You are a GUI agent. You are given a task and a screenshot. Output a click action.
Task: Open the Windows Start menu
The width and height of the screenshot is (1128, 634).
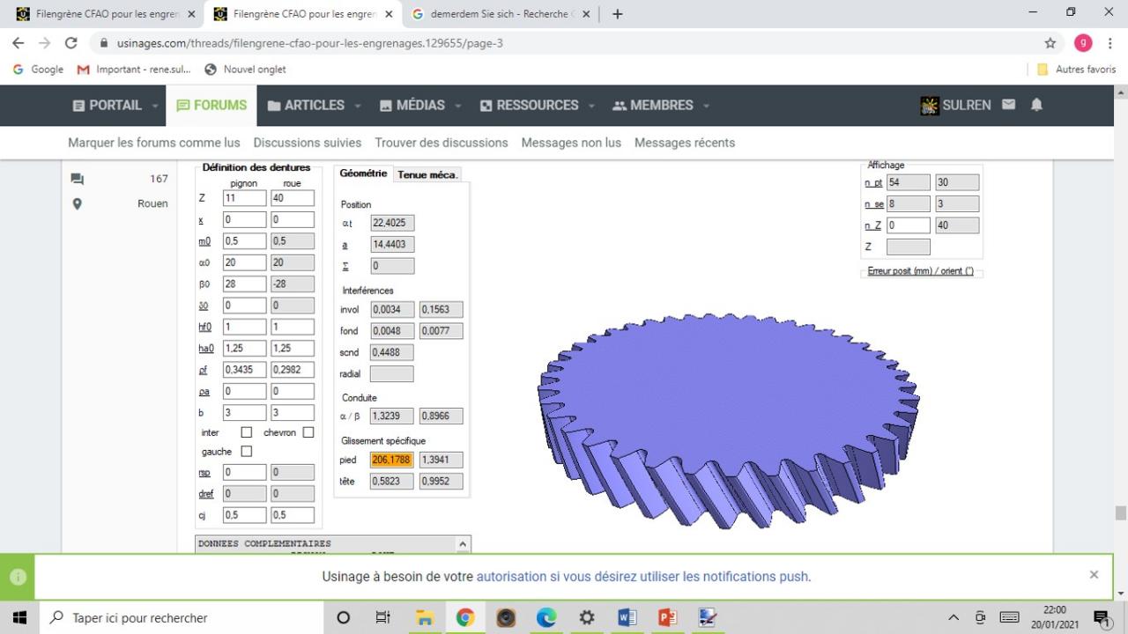pyautogui.click(x=19, y=617)
